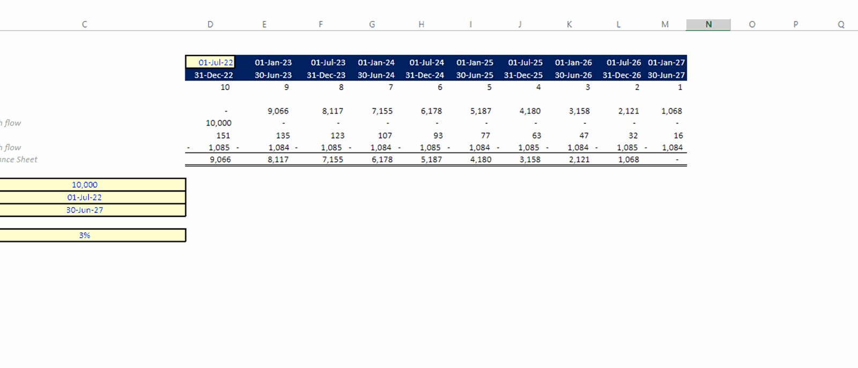This screenshot has height=368, width=858.
Task: Click the 01-Jul-22 input cell in column C
Action: point(85,197)
